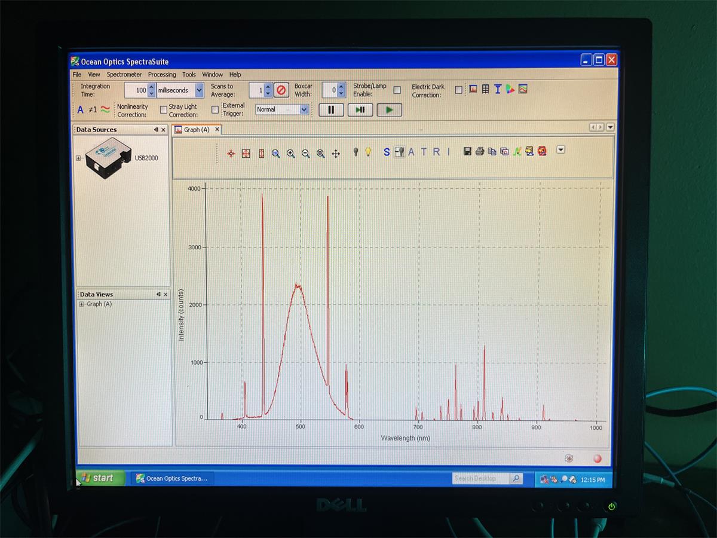Click the Integration Time value field
This screenshot has width=717, height=538.
pyautogui.click(x=136, y=90)
